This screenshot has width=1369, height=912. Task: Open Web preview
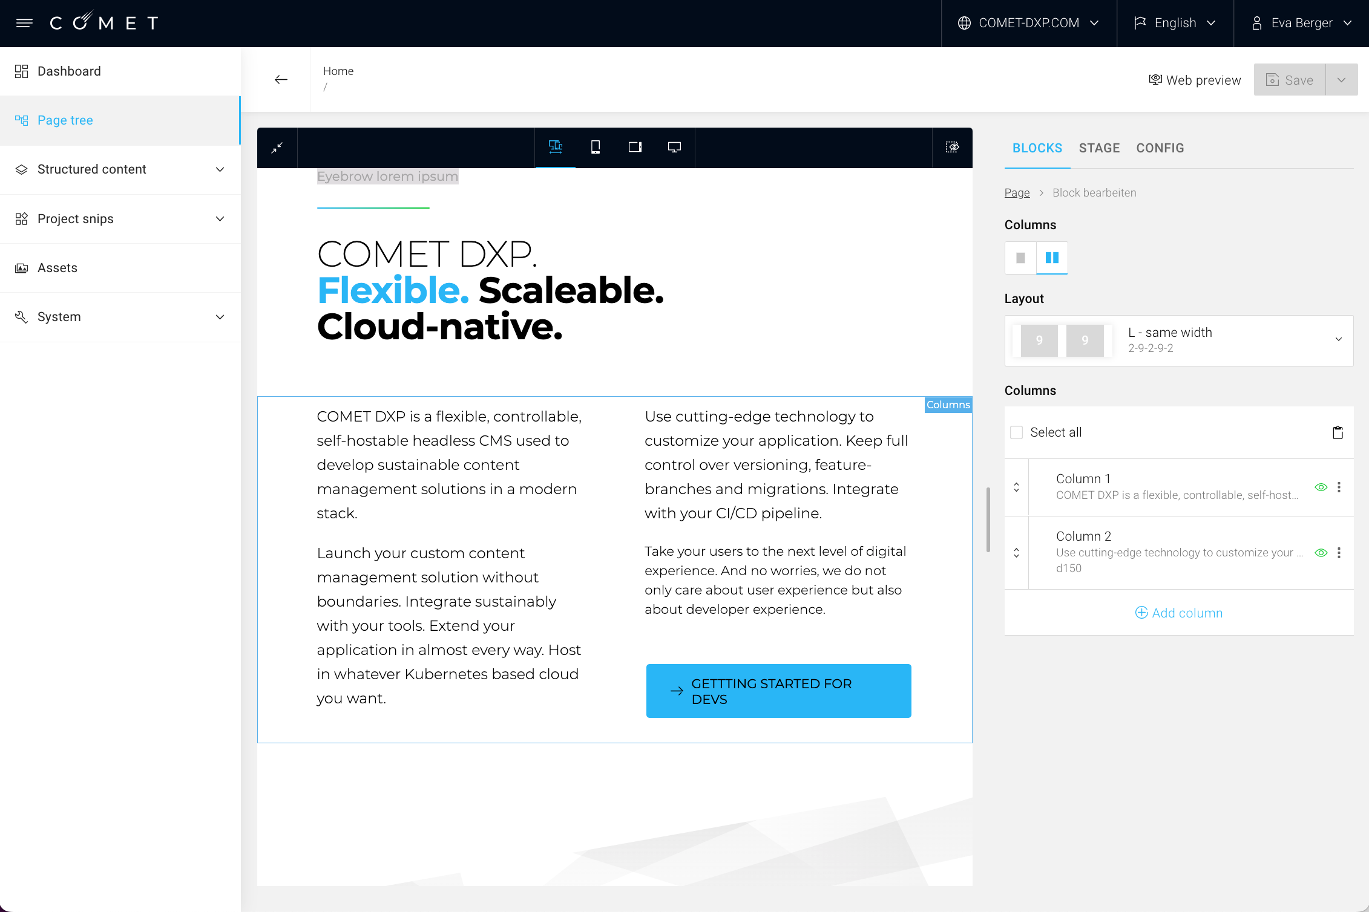(x=1195, y=80)
